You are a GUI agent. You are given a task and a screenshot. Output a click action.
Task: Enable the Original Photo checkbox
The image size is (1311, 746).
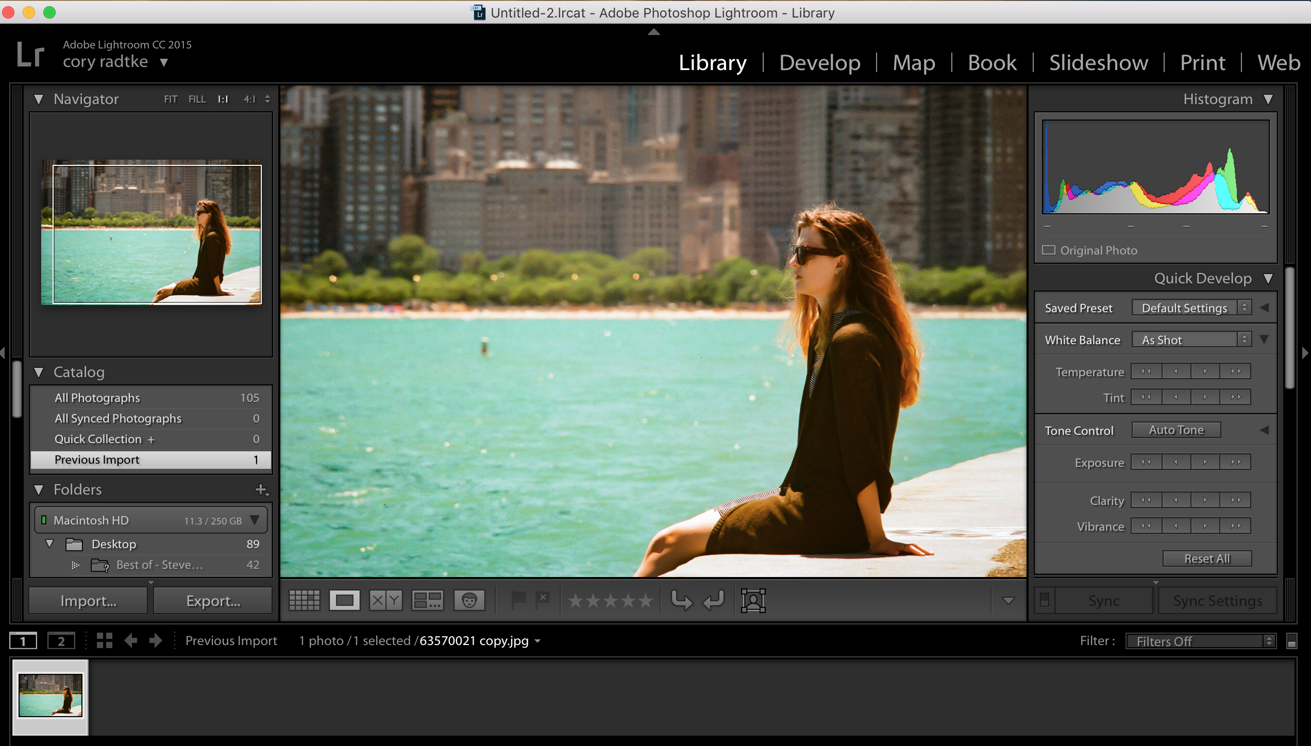(x=1048, y=250)
